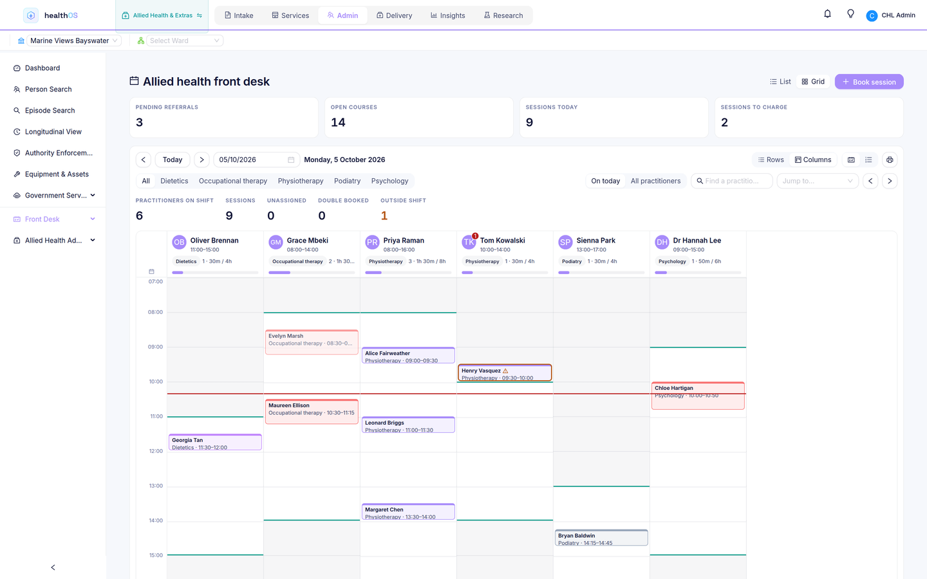The image size is (927, 579).
Task: Click the lightbulb tips icon
Action: point(850,14)
